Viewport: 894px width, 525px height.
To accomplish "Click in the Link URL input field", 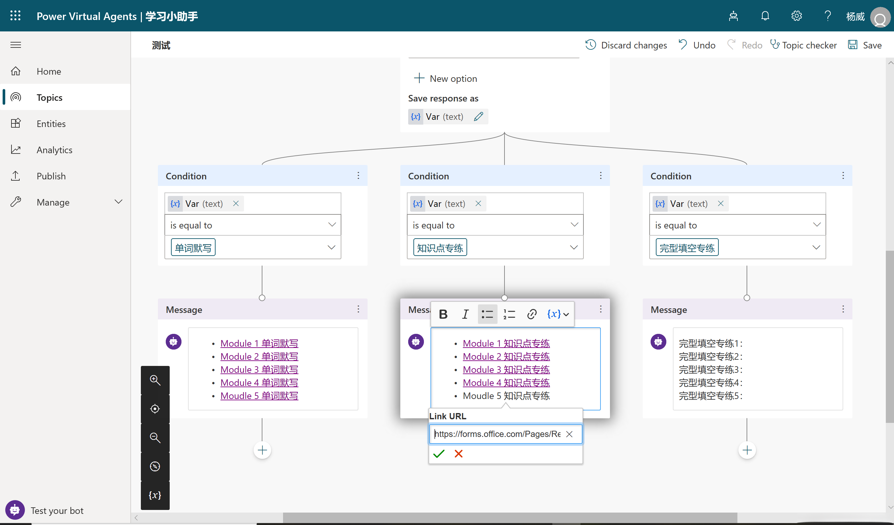I will (497, 434).
